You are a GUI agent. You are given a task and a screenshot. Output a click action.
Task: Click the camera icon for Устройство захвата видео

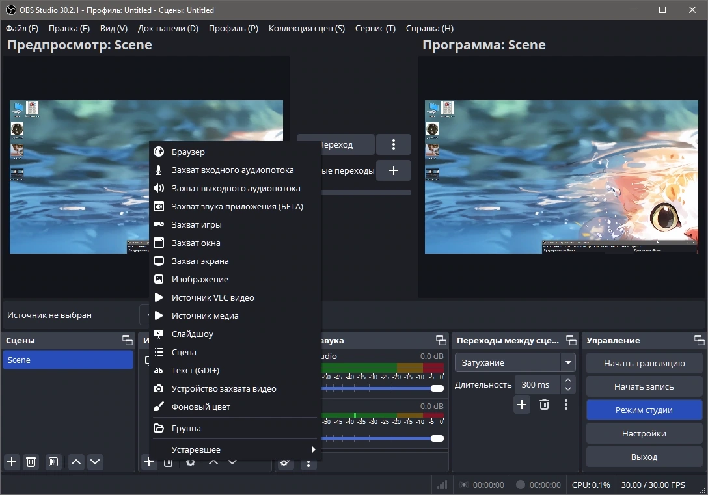[x=159, y=388]
